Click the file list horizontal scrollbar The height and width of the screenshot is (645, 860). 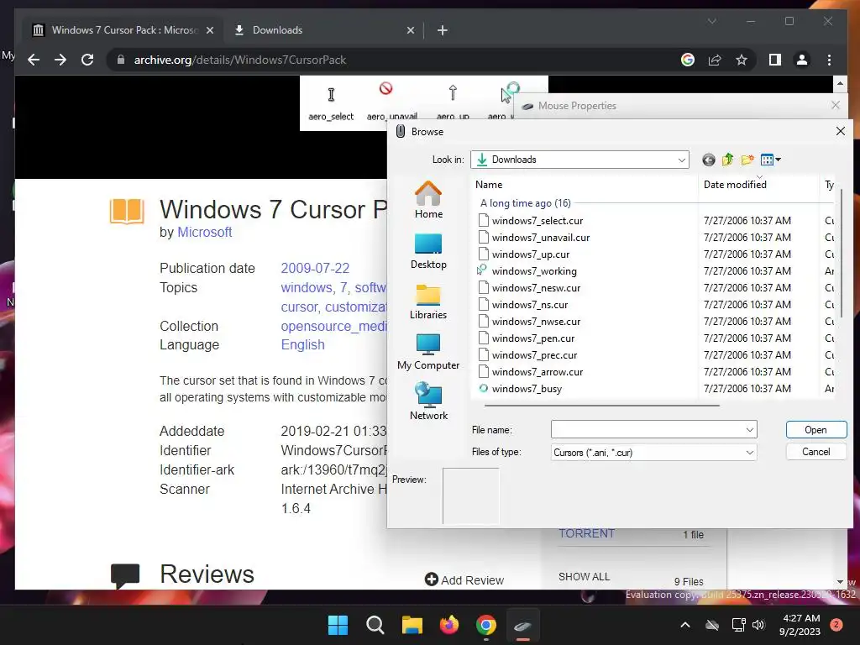click(601, 406)
